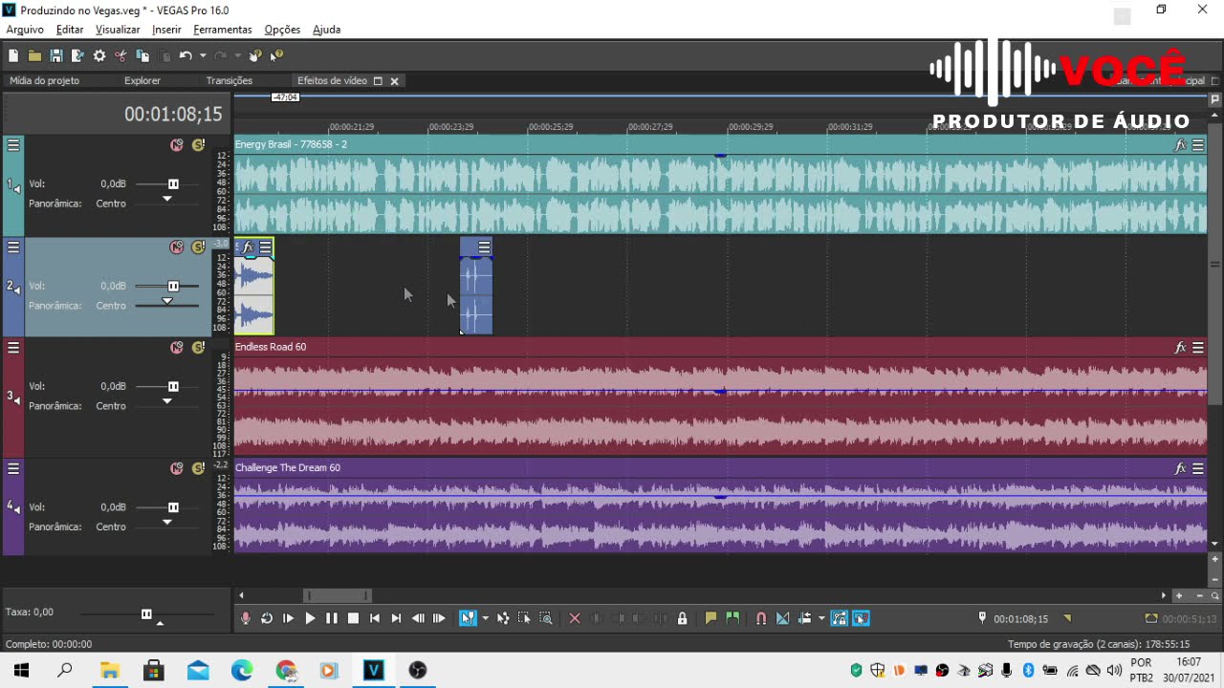The width and height of the screenshot is (1224, 688).
Task: Open track 3 hamburger menu
Action: (x=13, y=348)
